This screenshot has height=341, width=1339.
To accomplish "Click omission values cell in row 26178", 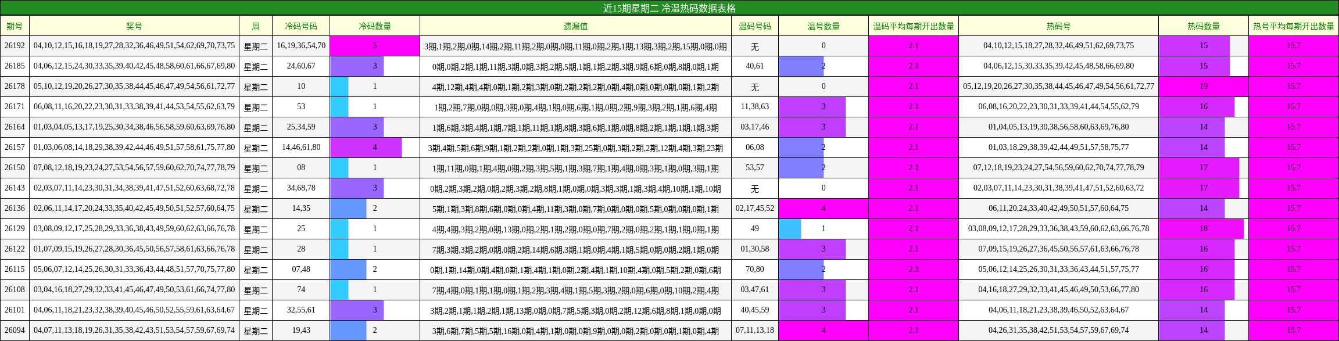I will 575,87.
